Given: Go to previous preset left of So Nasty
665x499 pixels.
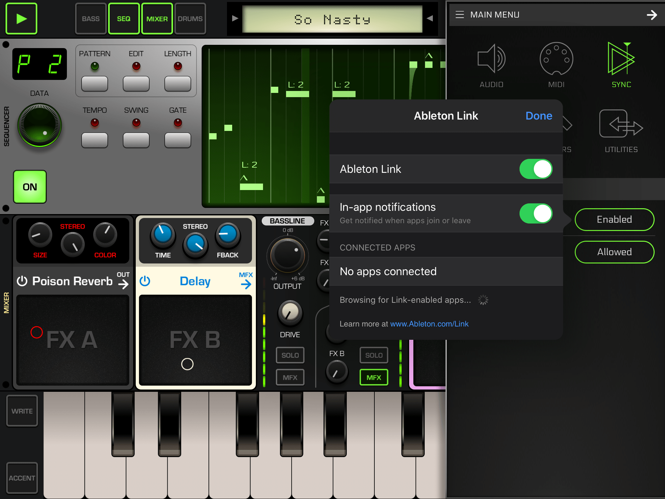Looking at the screenshot, I should [235, 19].
